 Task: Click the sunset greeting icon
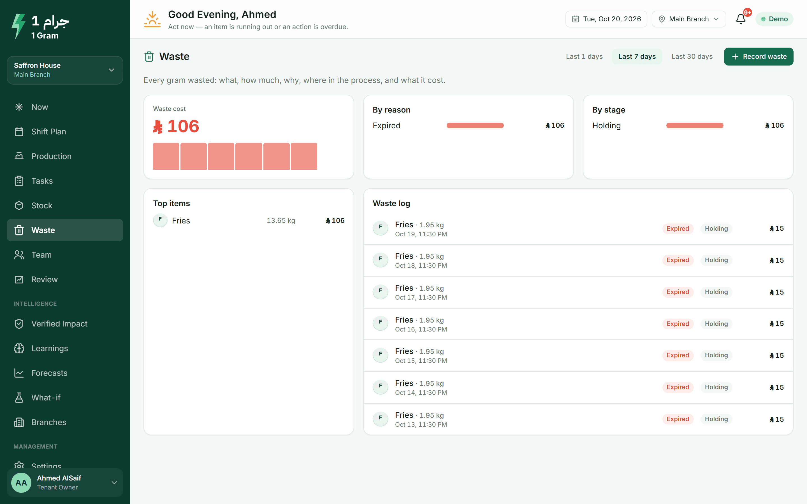(152, 19)
